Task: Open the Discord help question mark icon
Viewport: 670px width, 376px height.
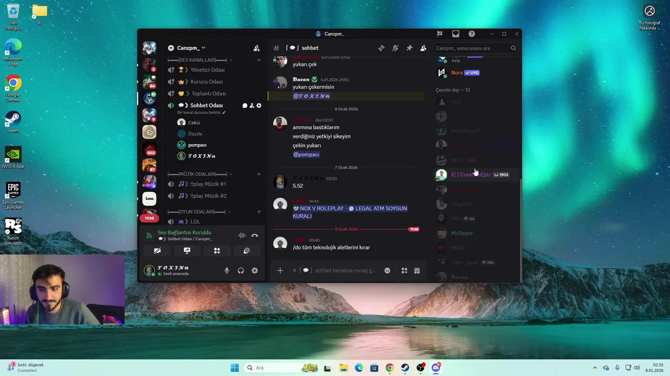Action: pos(472,34)
